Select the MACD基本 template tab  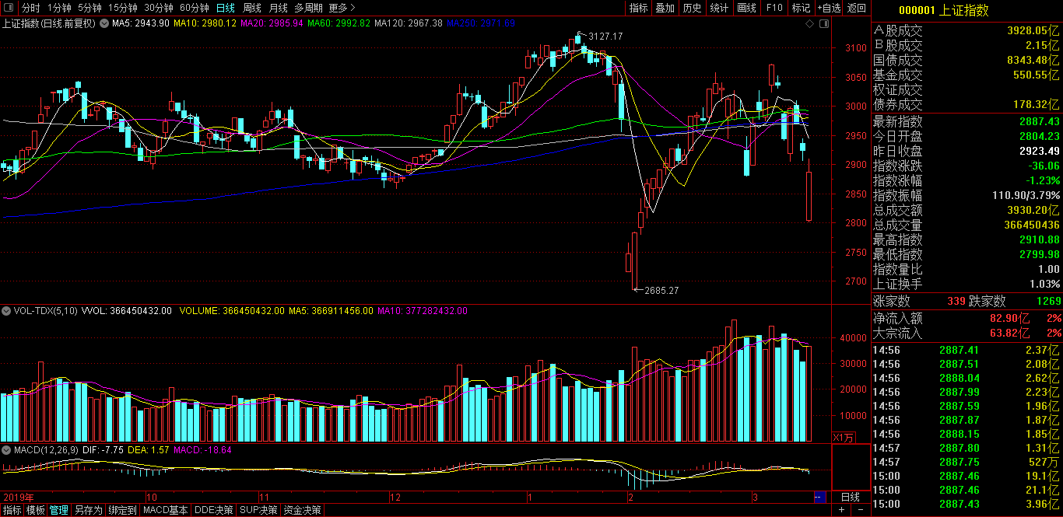click(166, 511)
